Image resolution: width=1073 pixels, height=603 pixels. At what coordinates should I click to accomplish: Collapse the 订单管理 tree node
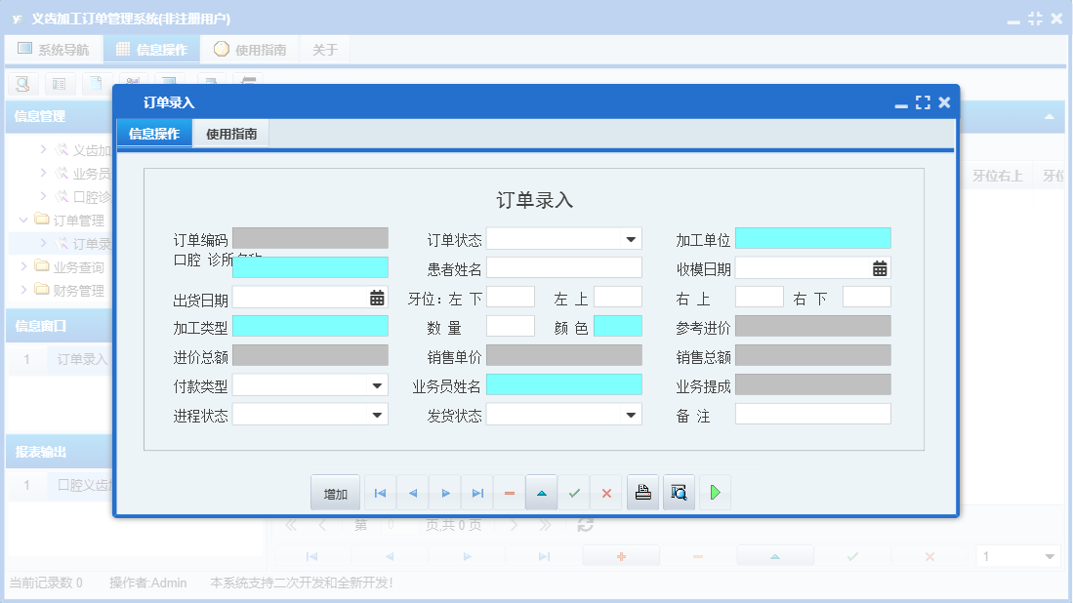pos(22,220)
